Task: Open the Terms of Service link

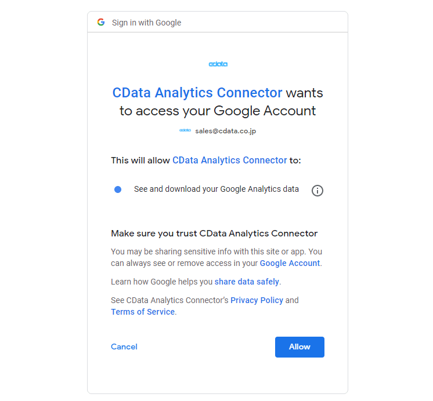Action: [143, 312]
